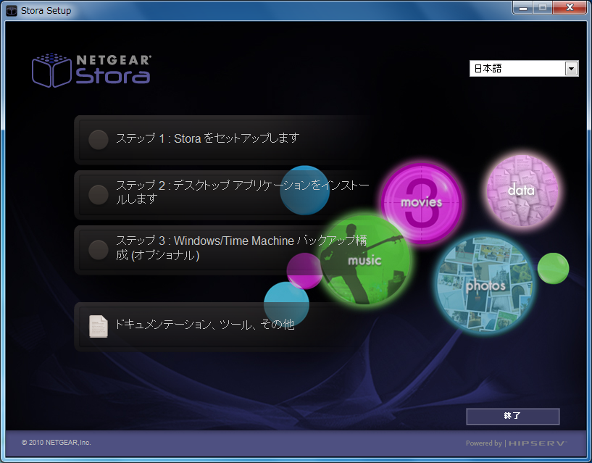
Task: Select the Step 3 circle indicator
Action: click(x=99, y=249)
